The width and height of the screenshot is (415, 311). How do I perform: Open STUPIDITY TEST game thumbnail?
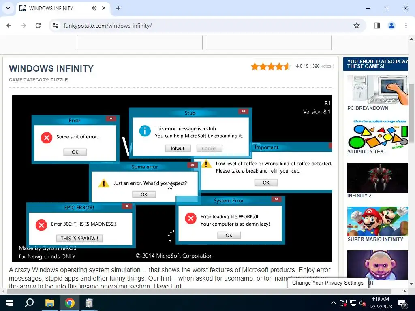pyautogui.click(x=377, y=134)
